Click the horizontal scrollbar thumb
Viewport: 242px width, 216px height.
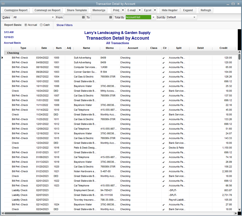pos(27,213)
